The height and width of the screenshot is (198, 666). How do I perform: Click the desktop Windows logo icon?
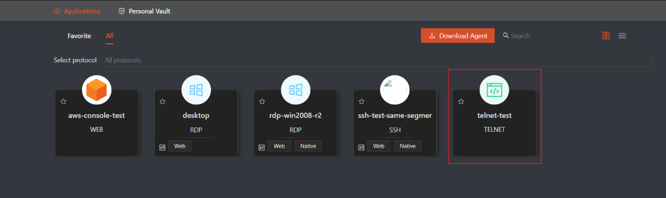coord(196,90)
